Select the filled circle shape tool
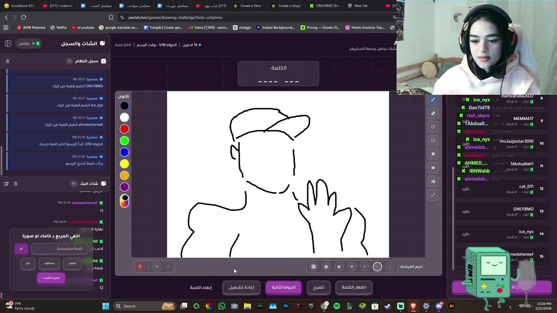This screenshot has height=313, width=557. [x=433, y=154]
